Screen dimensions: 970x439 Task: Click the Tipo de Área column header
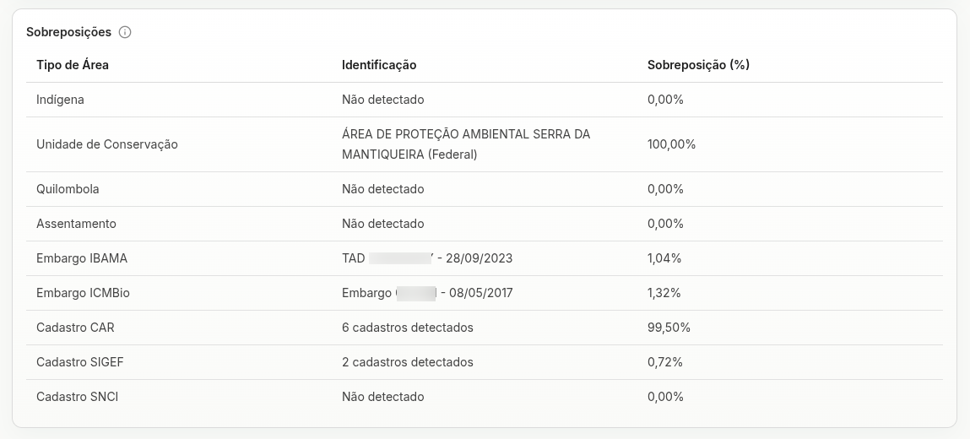[73, 65]
